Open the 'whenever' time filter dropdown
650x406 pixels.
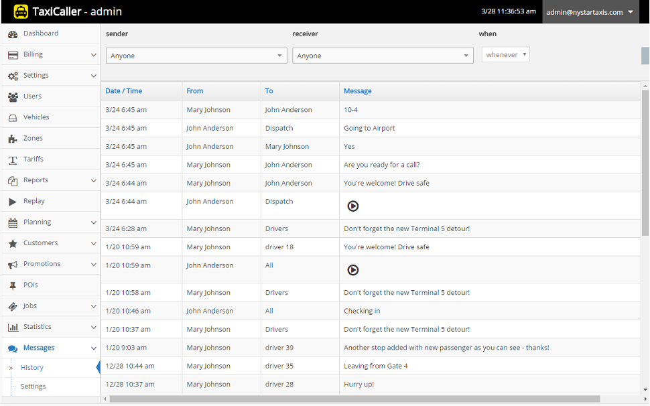click(505, 55)
